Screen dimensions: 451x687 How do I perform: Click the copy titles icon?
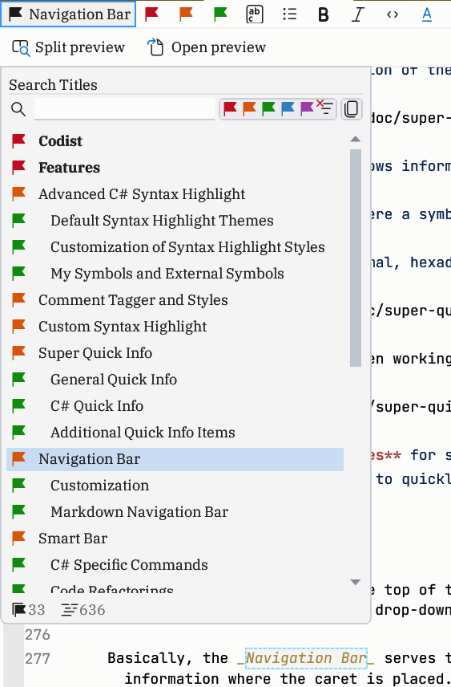(351, 108)
